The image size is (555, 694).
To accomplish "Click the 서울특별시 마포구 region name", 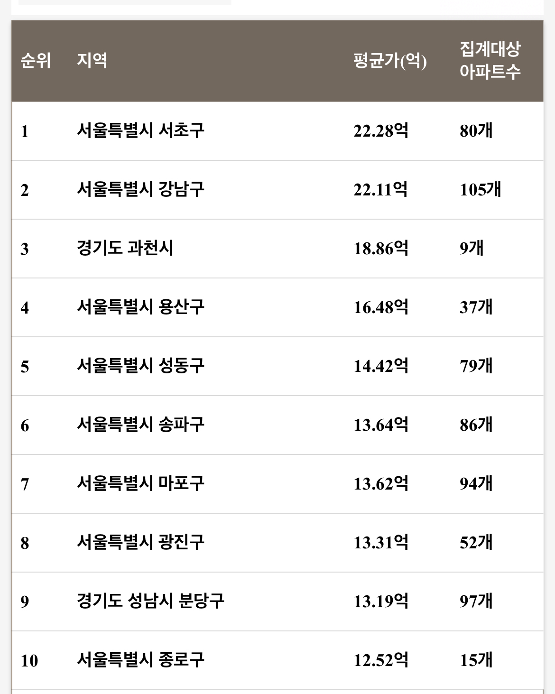I will pyautogui.click(x=140, y=483).
